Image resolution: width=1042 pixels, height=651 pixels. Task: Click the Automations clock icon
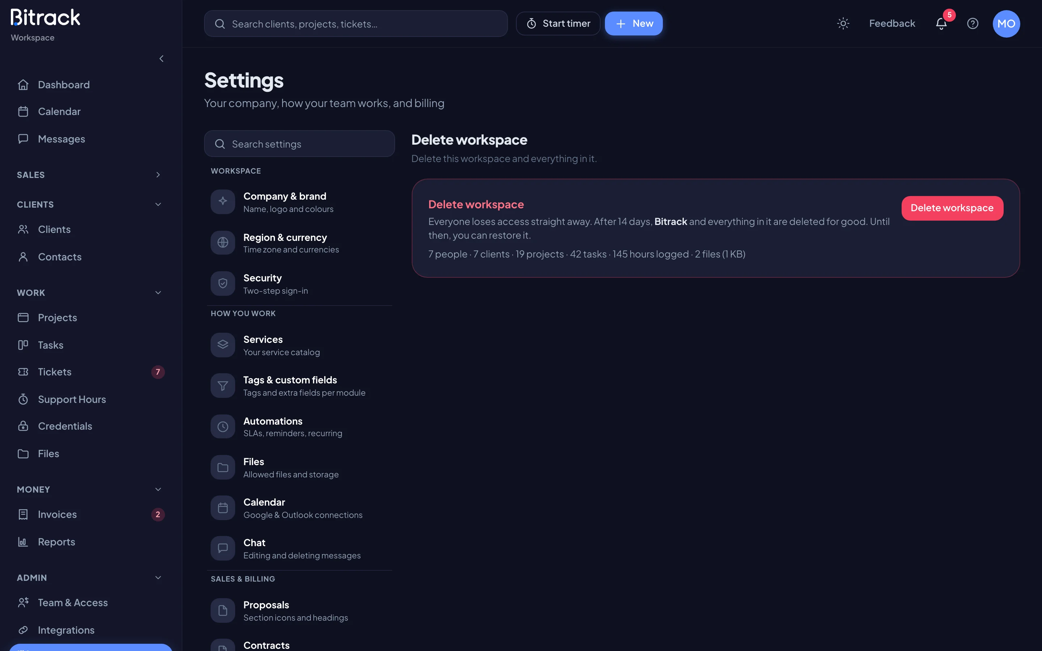pyautogui.click(x=223, y=427)
